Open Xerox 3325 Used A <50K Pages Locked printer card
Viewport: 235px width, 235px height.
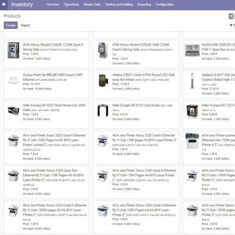pos(46,147)
